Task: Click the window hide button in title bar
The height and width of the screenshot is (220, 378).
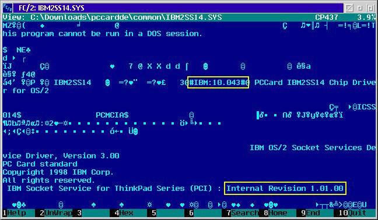Action: 349,8
